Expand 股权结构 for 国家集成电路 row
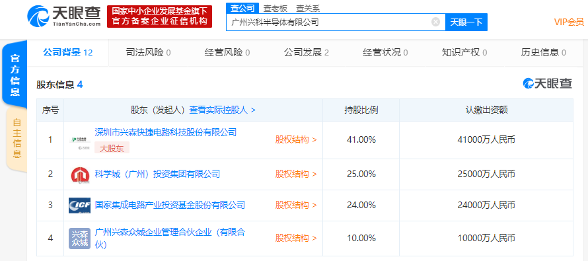Viewport: 588px width, 261px height. [296, 205]
